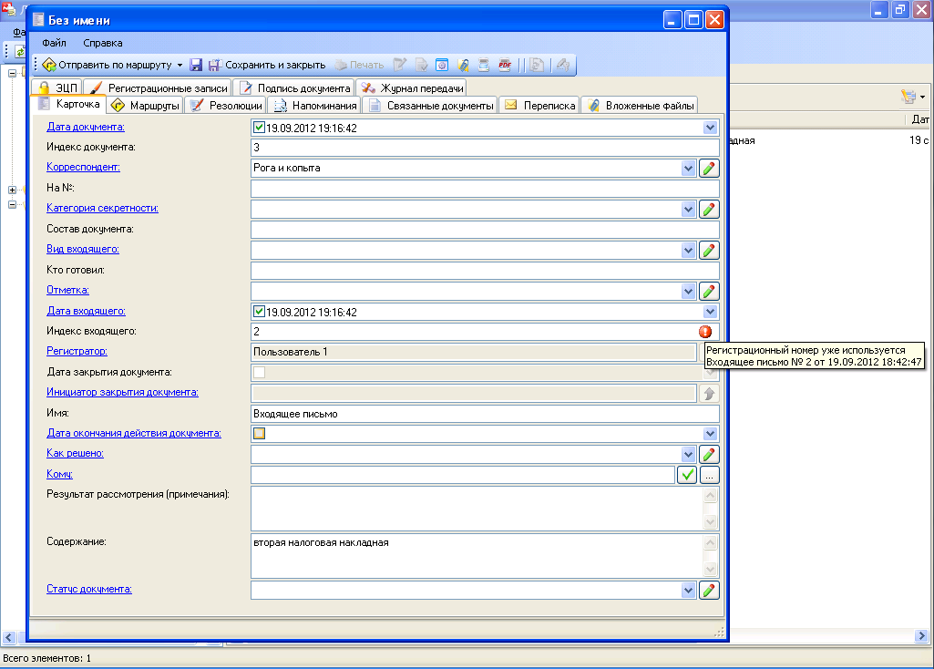Click the blue floppy disk Save icon
The image size is (934, 669).
[x=196, y=66]
